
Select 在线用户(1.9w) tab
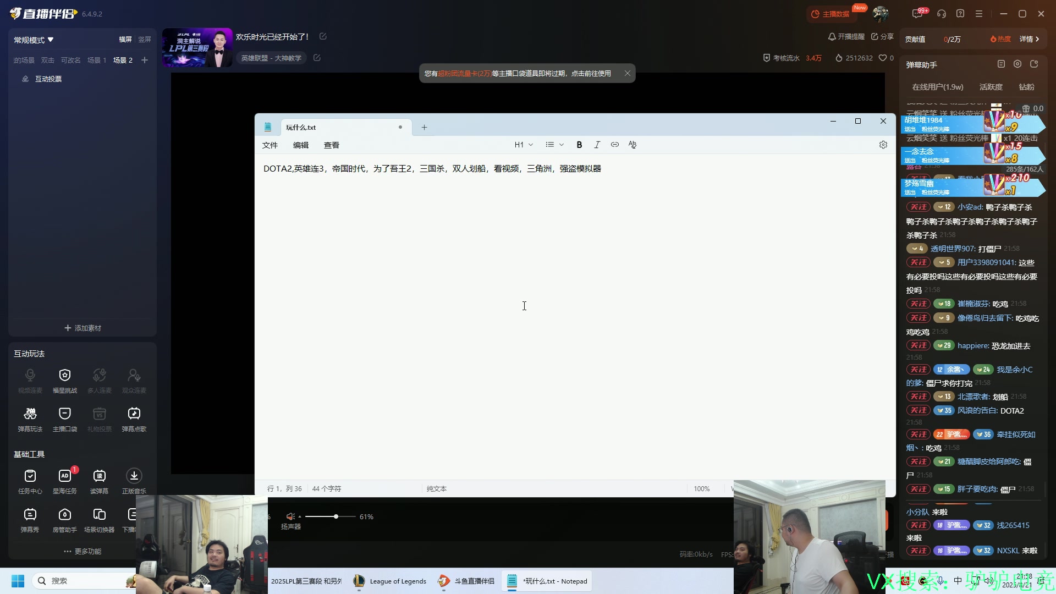coord(938,87)
